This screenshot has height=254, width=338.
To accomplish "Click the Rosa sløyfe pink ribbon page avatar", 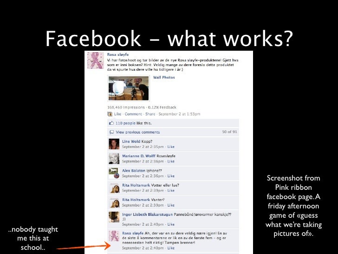I will click(96, 60).
